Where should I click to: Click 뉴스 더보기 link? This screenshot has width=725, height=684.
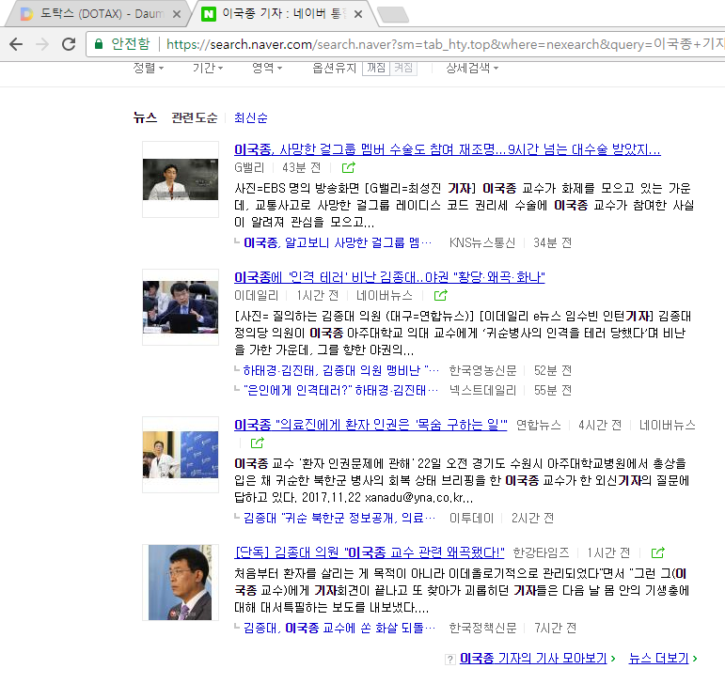[x=659, y=659]
